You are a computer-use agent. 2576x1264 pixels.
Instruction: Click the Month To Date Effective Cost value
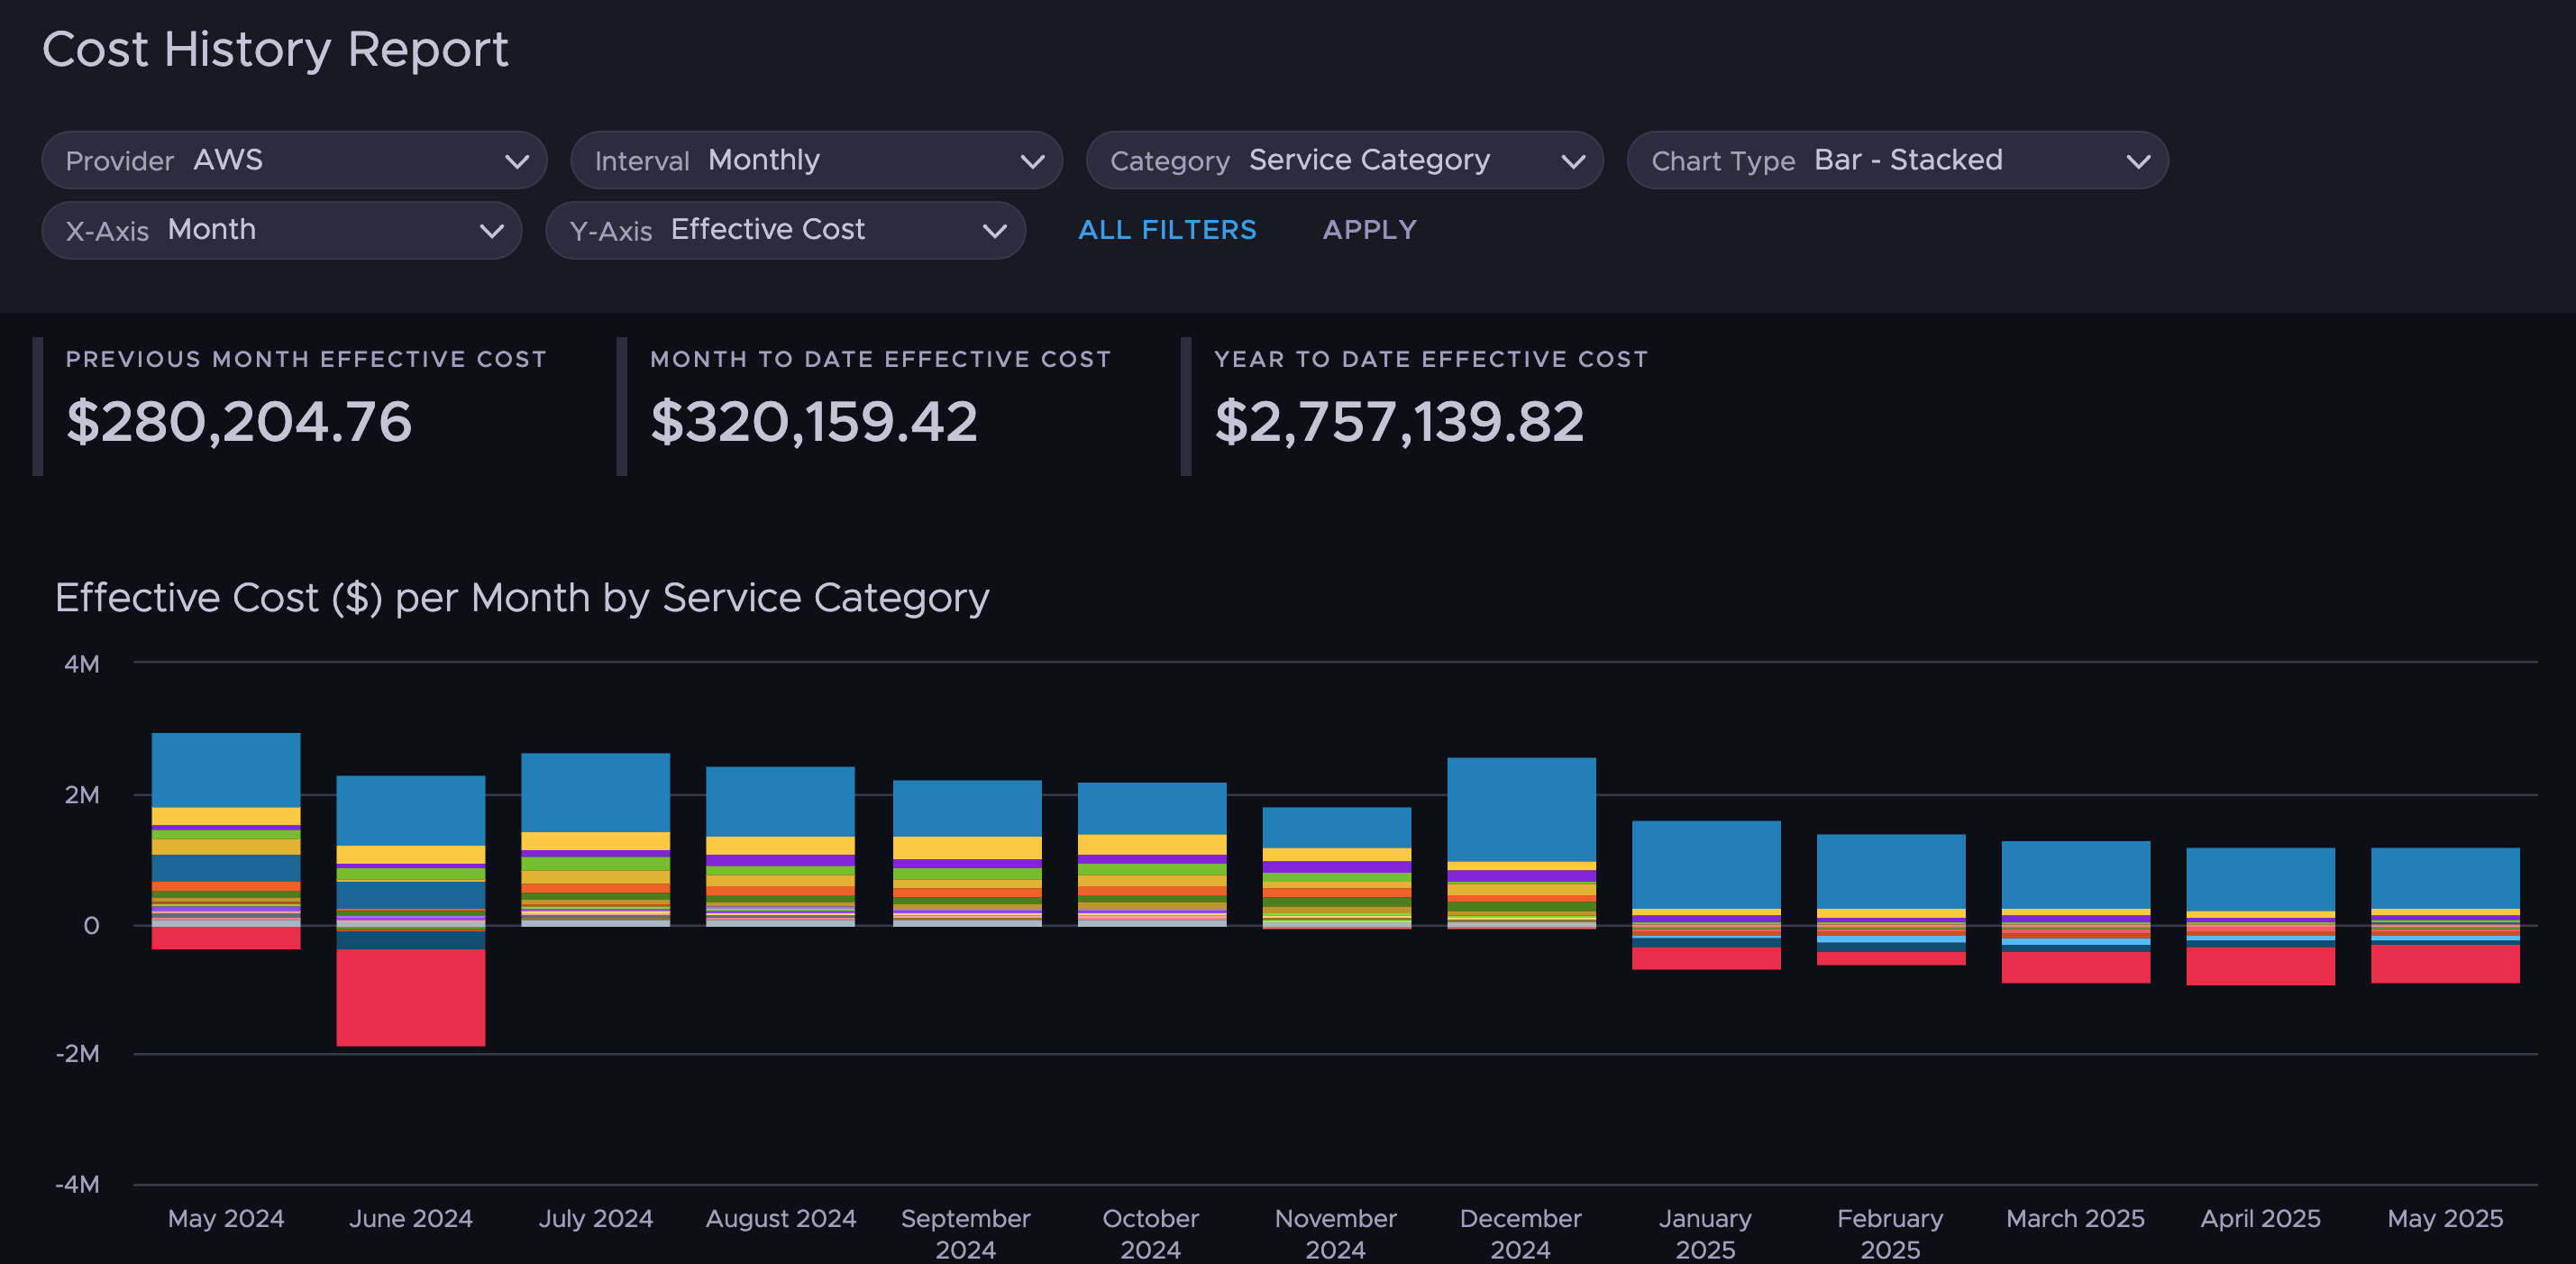[813, 421]
